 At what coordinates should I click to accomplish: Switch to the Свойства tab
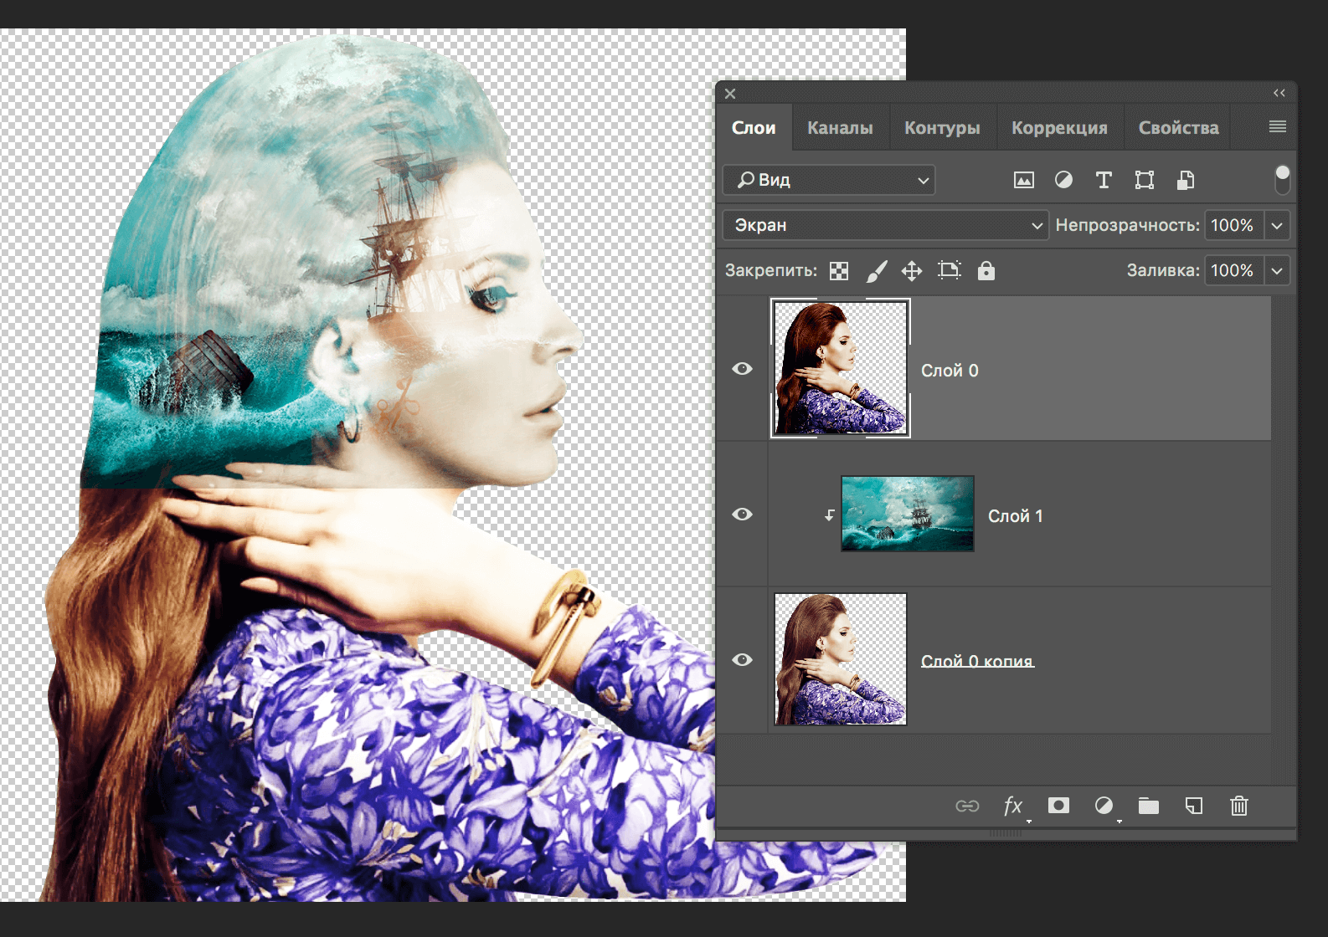pyautogui.click(x=1178, y=128)
